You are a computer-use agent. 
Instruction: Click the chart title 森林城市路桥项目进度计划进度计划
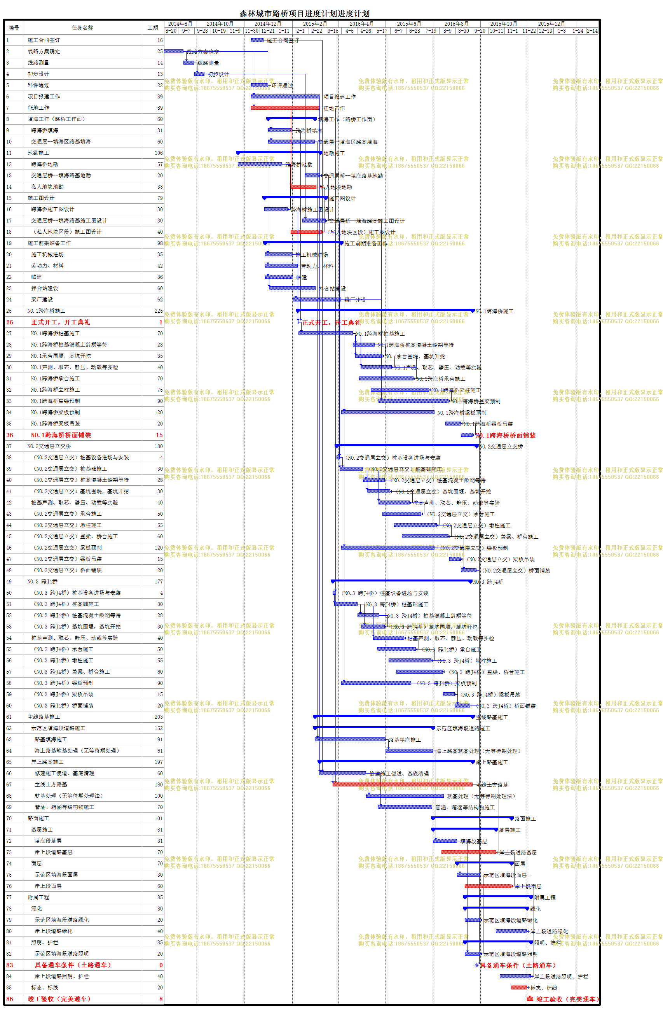coord(304,14)
